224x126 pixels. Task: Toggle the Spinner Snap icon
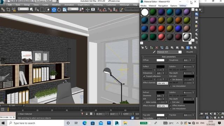pyautogui.click(x=115, y=9)
